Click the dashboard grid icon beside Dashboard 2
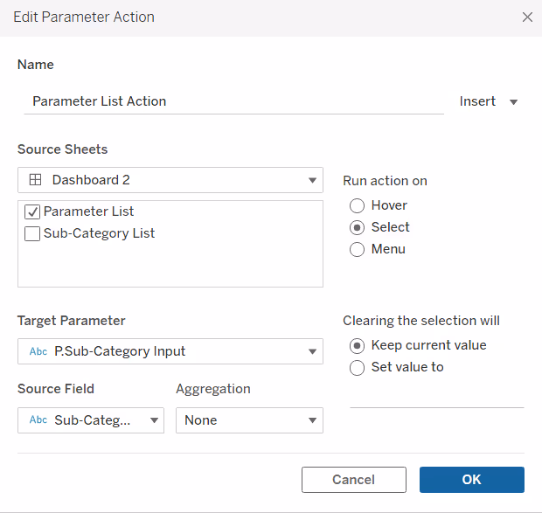542x513 pixels. (35, 180)
